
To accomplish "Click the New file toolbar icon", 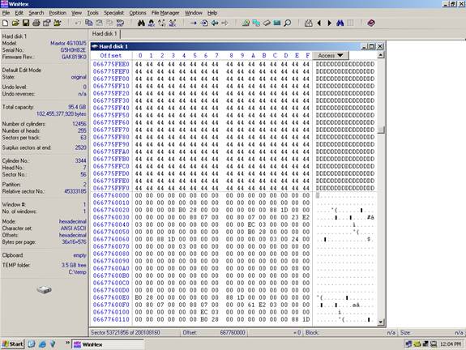I will click(5, 23).
